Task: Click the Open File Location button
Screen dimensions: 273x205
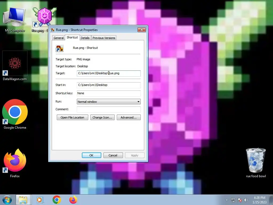Action: click(73, 117)
